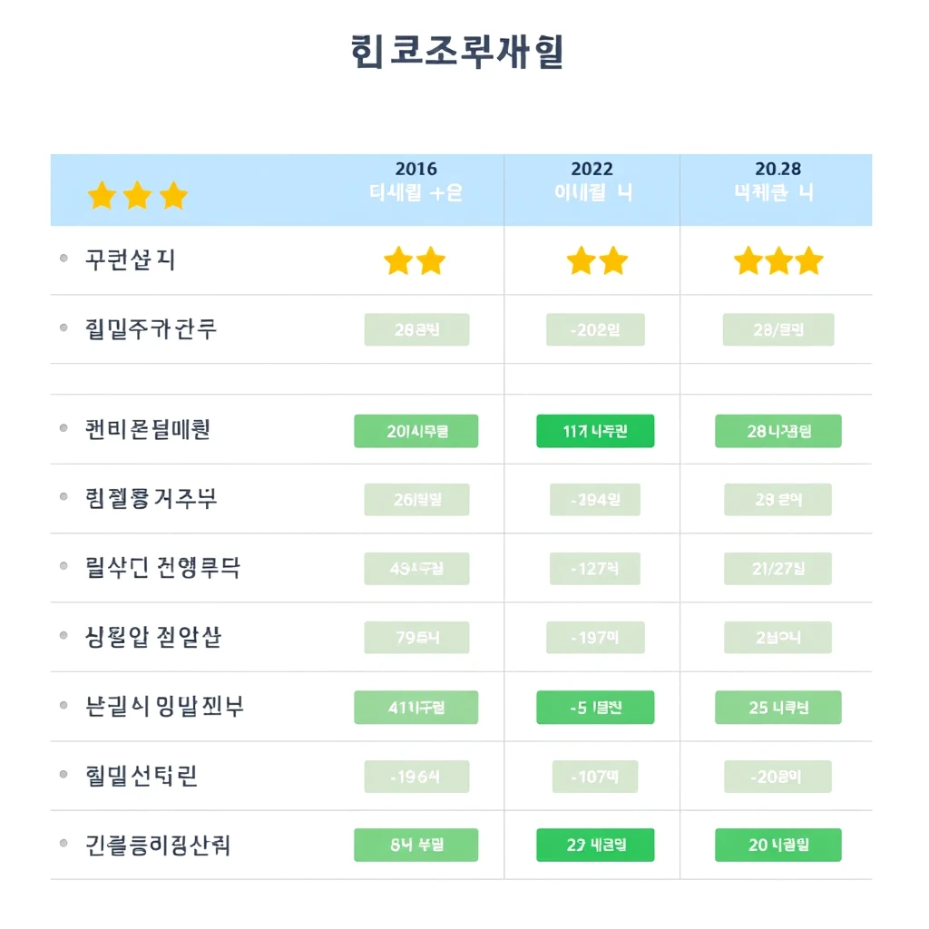Viewport: 929px width, 929px height.
Task: Click the two-star rating under the 2022 column
Action: 596,261
